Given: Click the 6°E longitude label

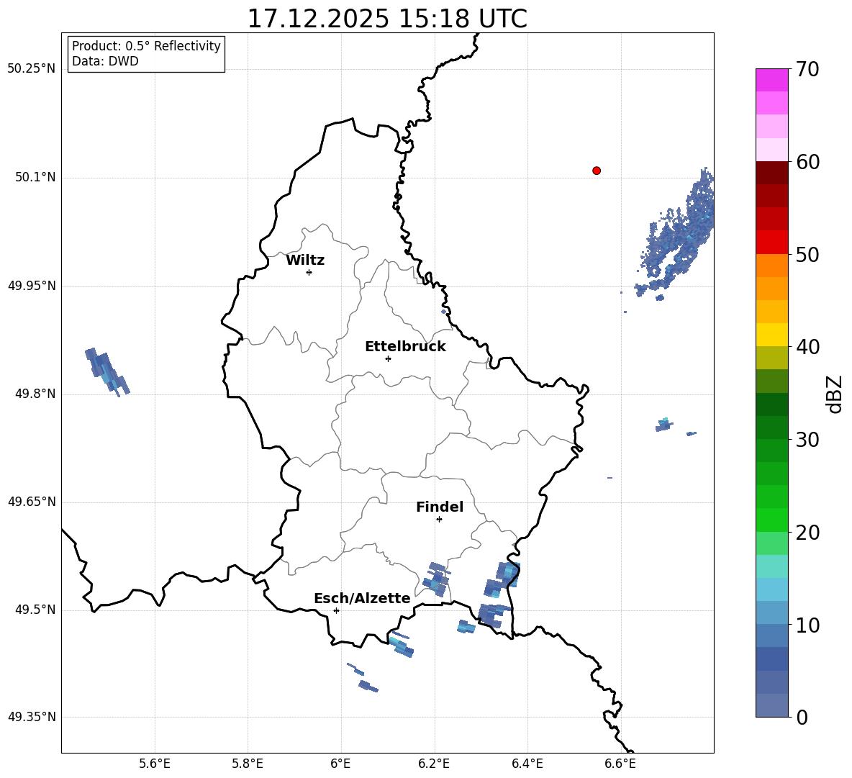Looking at the screenshot, I should [x=340, y=764].
